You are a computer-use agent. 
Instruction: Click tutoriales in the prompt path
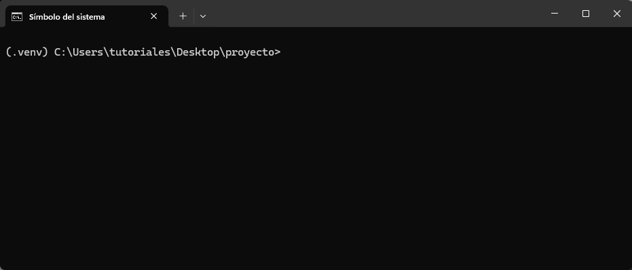tap(140, 52)
